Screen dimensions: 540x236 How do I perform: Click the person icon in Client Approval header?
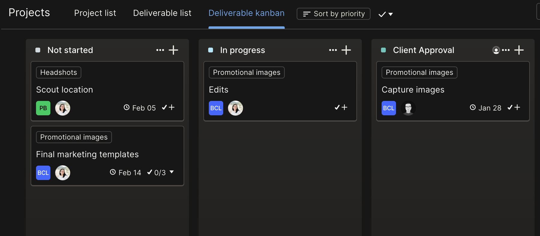pyautogui.click(x=496, y=50)
